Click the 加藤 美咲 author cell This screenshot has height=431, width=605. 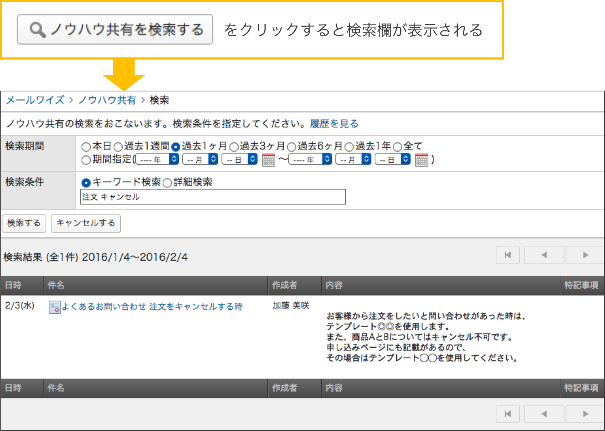[x=291, y=306]
